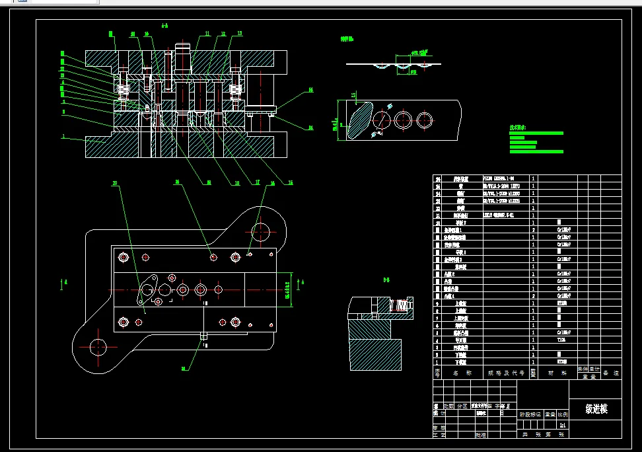Image resolution: width=642 pixels, height=452 pixels.
Task: Select balloon number 11 in section view
Action: point(207,34)
